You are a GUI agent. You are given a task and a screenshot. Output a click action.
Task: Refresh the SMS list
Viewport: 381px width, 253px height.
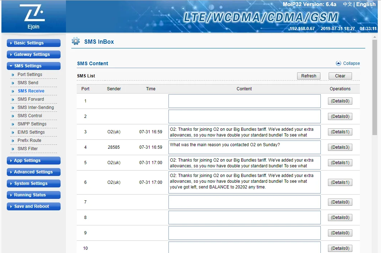point(309,76)
